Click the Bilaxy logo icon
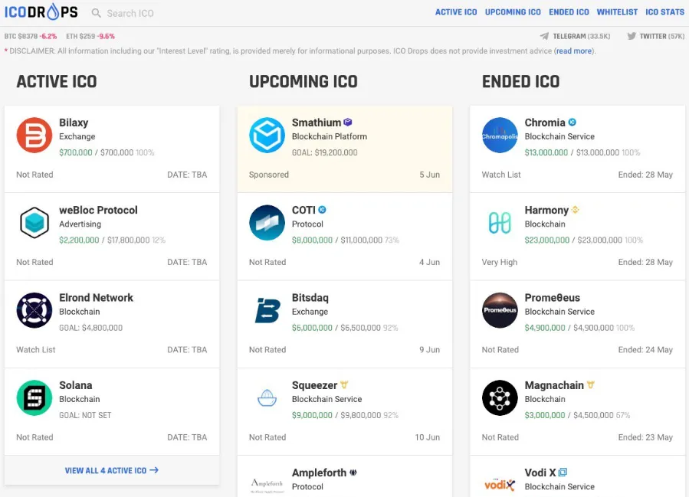 pyautogui.click(x=34, y=136)
